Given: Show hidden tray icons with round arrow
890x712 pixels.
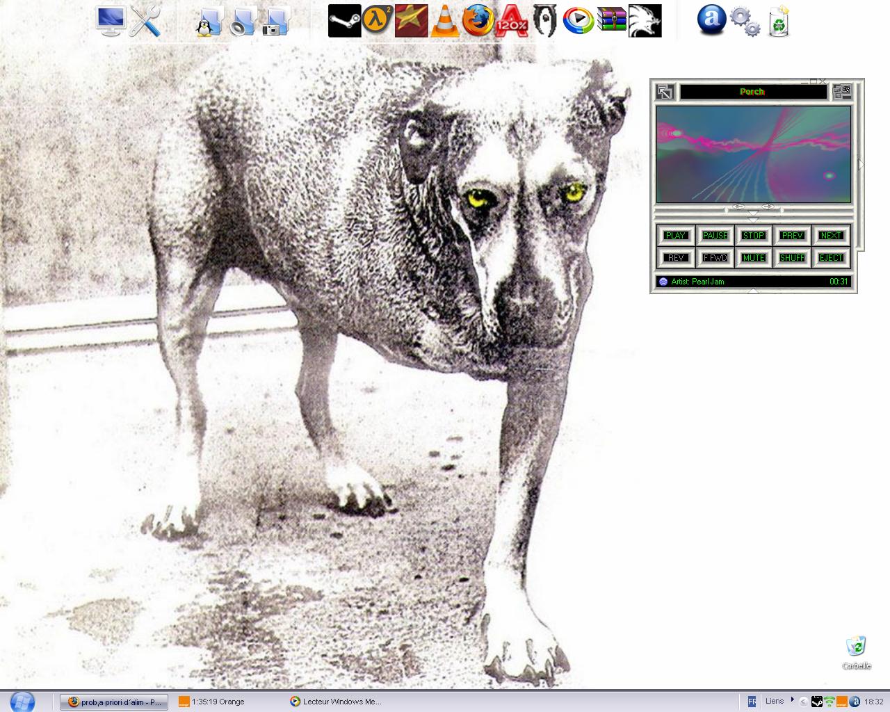Looking at the screenshot, I should pyautogui.click(x=804, y=702).
